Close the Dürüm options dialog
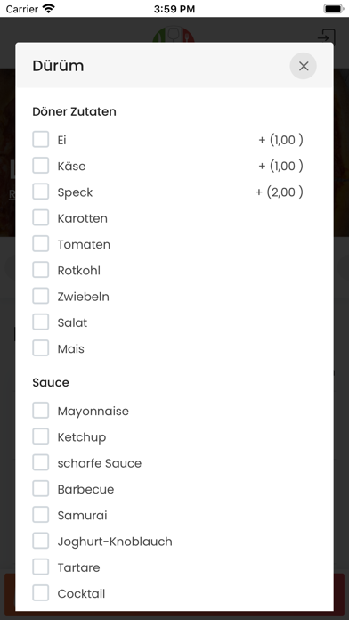The image size is (349, 620). pyautogui.click(x=304, y=66)
